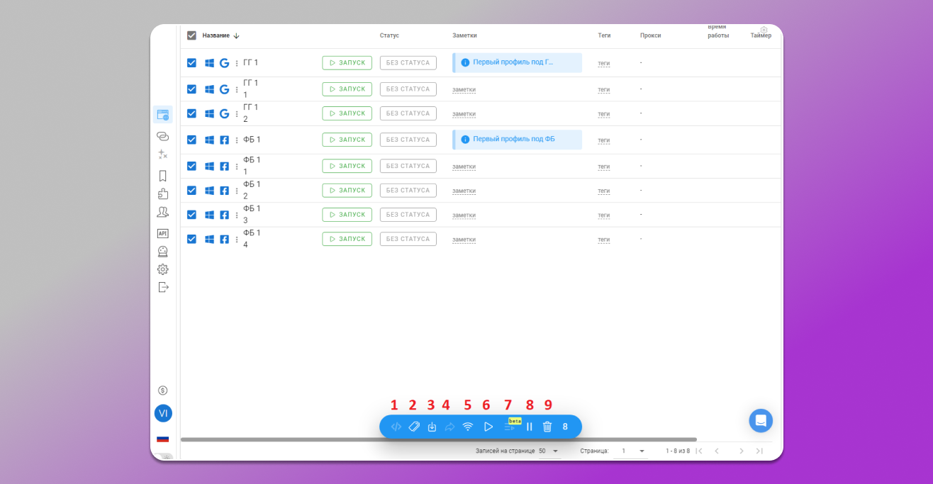
Task: Click the pause icon in bulk actions bar
Action: point(529,427)
